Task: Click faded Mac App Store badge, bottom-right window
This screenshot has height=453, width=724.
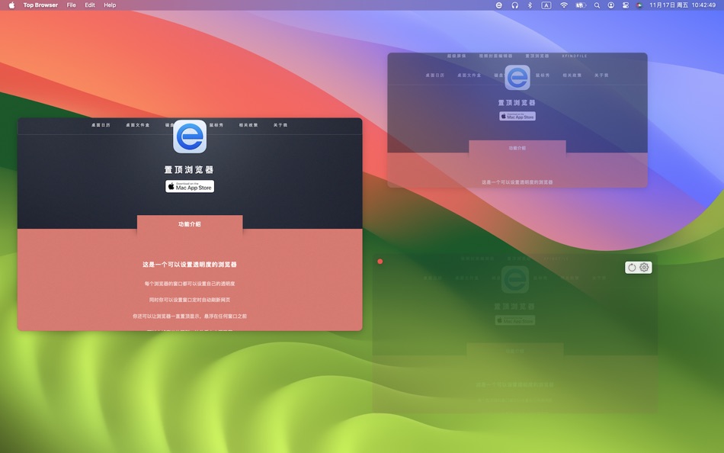Action: coord(515,320)
